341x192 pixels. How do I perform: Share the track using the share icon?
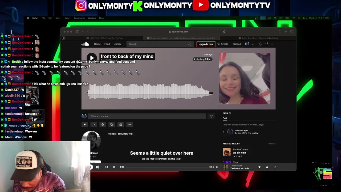[103, 124]
